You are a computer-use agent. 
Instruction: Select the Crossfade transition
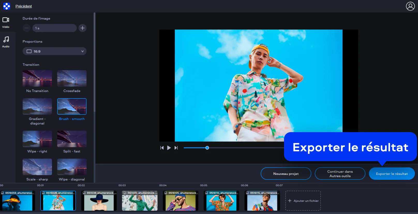pyautogui.click(x=72, y=79)
